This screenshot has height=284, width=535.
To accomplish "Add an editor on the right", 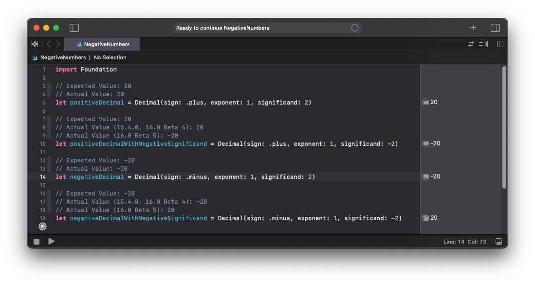I will click(x=500, y=44).
